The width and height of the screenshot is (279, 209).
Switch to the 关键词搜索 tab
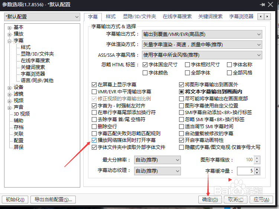coord(210,17)
